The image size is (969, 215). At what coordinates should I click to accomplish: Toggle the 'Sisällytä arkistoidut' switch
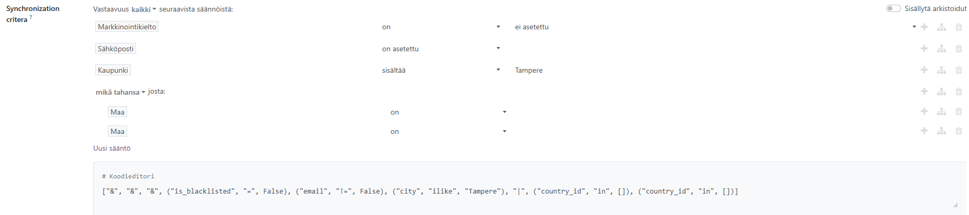tap(893, 8)
